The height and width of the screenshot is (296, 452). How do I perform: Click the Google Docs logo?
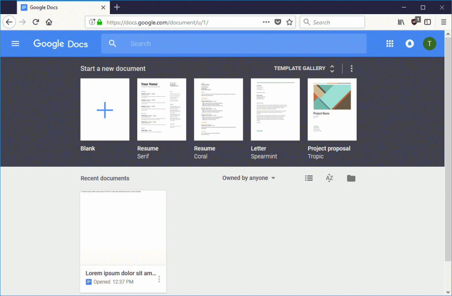pos(60,44)
